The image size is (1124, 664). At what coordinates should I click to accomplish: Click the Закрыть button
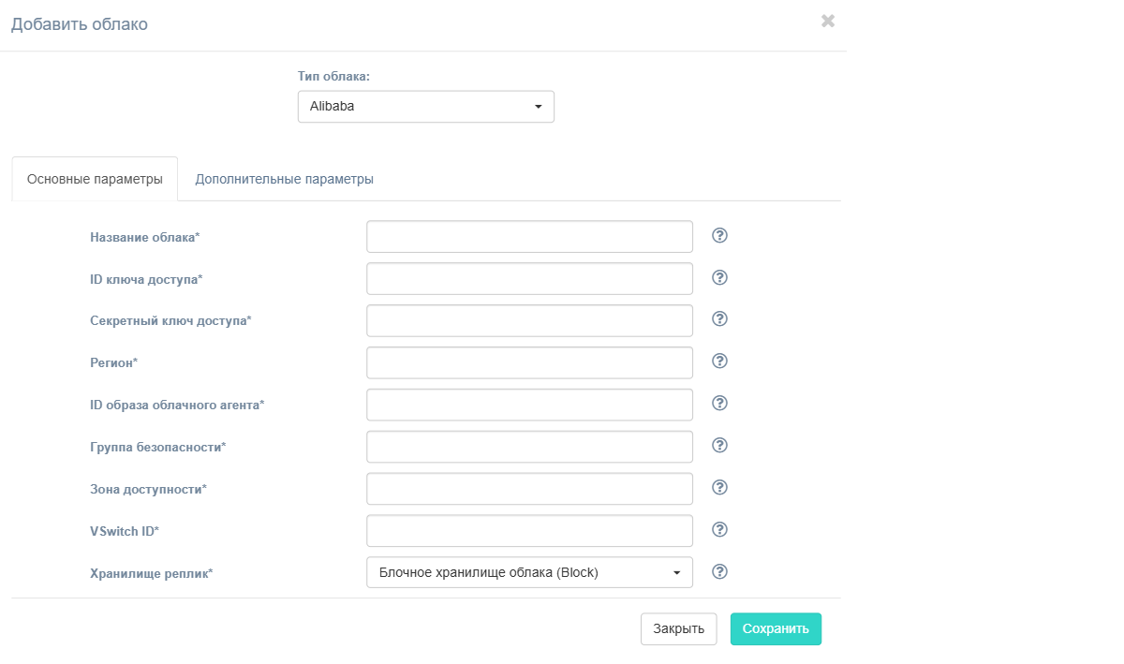click(678, 629)
